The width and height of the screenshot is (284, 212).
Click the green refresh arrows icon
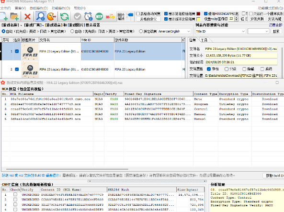(65, 16)
